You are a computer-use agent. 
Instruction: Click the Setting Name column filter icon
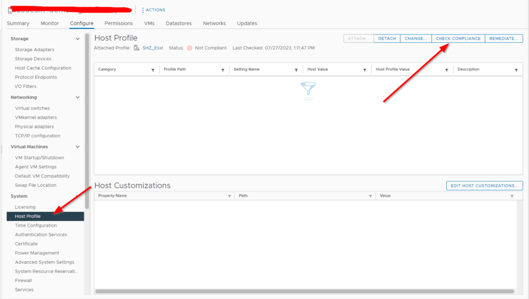tap(296, 70)
